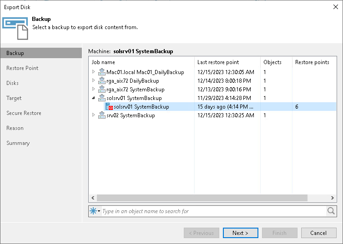343x244 pixels.
Task: Go to the Reason step
Action: 15,128
